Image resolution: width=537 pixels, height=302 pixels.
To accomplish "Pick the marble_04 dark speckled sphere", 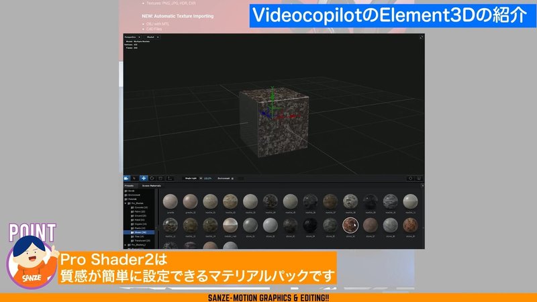I will tap(271, 201).
